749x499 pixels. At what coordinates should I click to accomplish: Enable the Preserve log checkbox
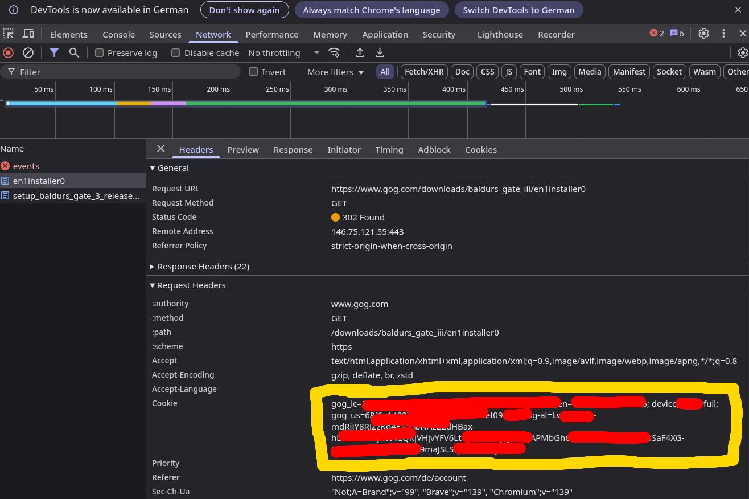tap(99, 52)
